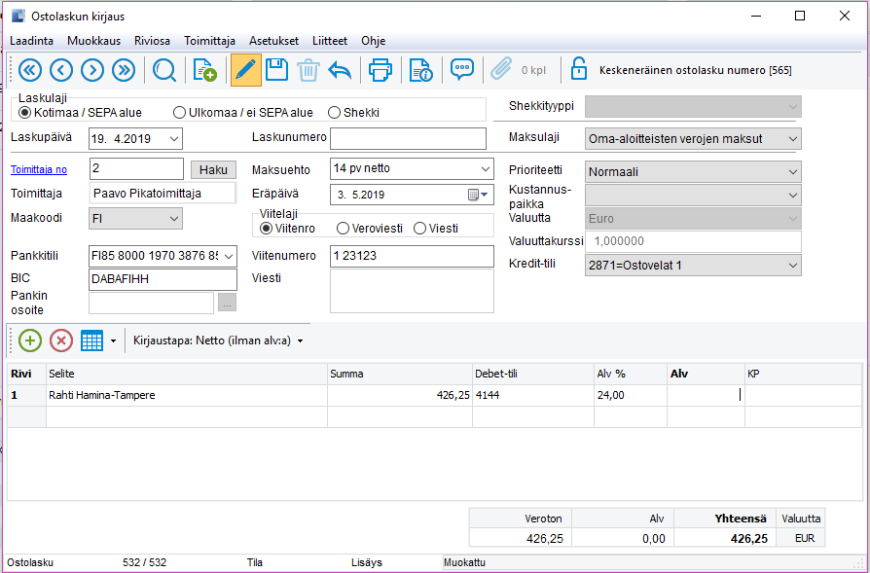Open the Toimittaja menu
Screen dimensions: 870x573
click(x=209, y=41)
